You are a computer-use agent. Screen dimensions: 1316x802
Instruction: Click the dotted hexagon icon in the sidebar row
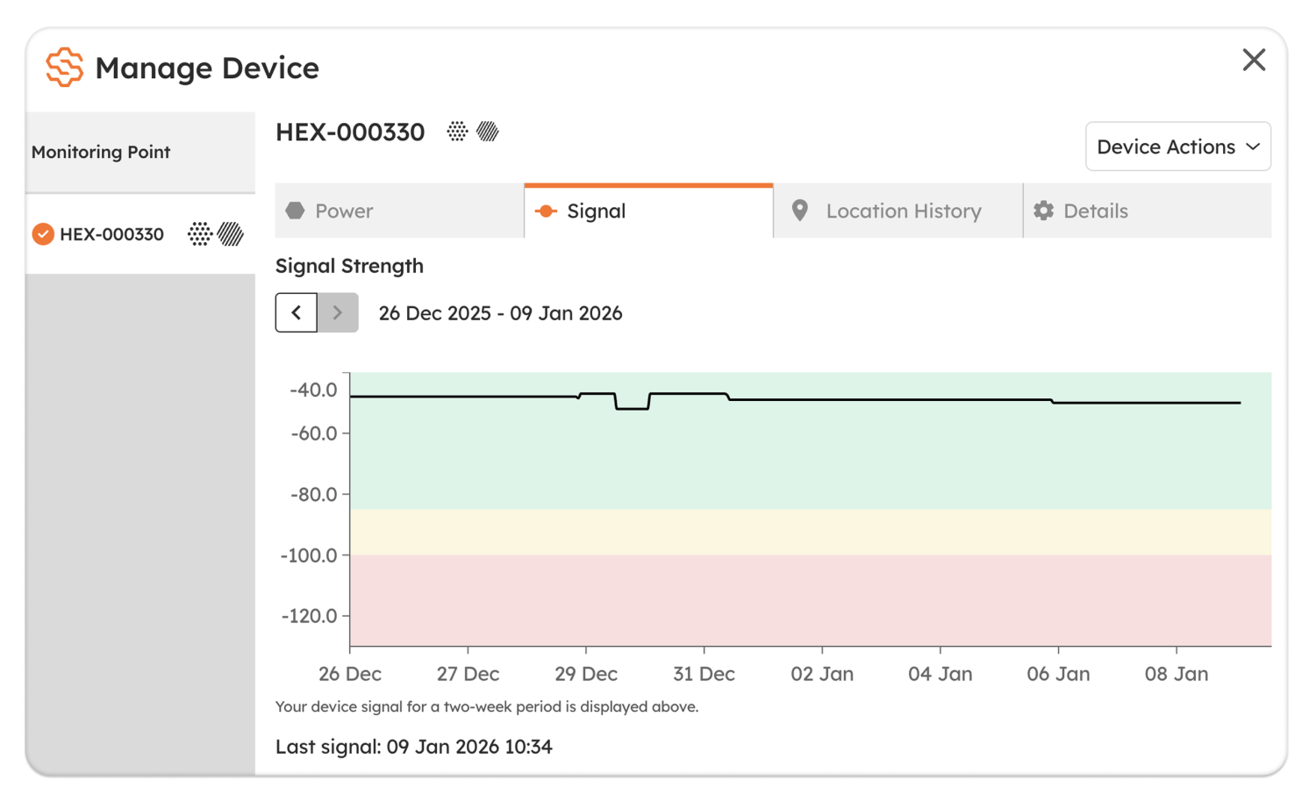coord(200,234)
